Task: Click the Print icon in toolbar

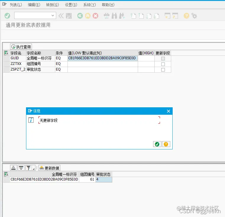Action: [106, 16]
